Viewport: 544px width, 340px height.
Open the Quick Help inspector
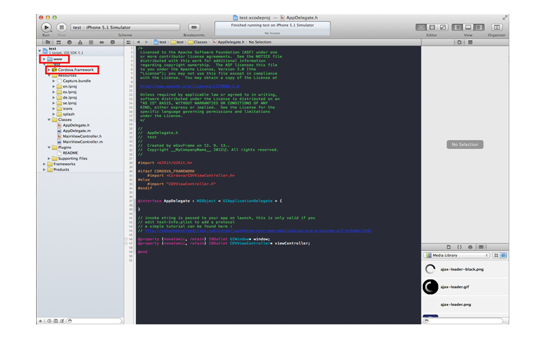point(470,42)
